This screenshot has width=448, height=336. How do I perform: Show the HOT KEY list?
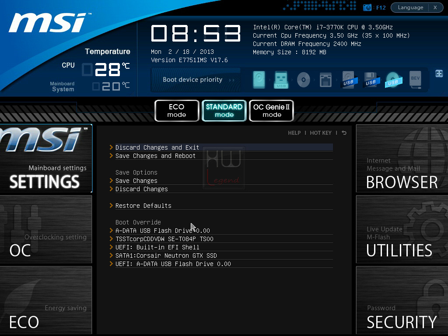coord(321,133)
